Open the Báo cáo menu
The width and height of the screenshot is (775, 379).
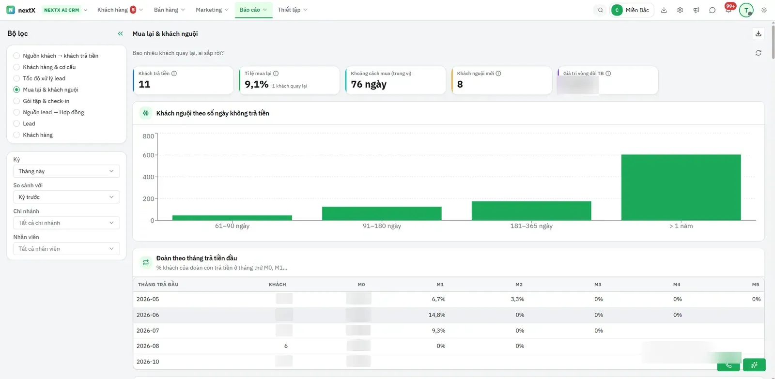pos(253,10)
